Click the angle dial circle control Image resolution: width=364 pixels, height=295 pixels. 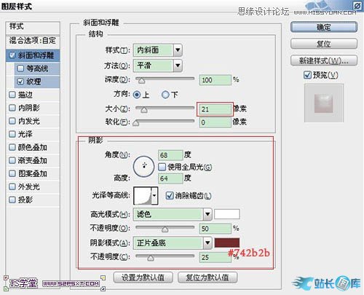click(x=143, y=166)
